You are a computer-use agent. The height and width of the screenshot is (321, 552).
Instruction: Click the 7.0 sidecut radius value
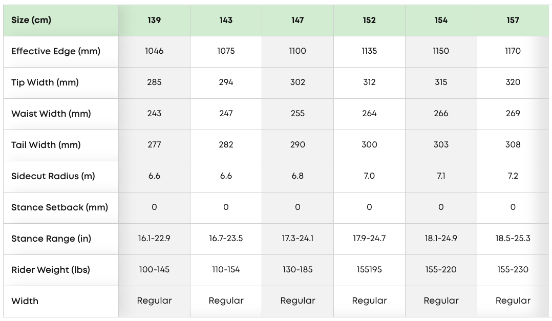(369, 176)
